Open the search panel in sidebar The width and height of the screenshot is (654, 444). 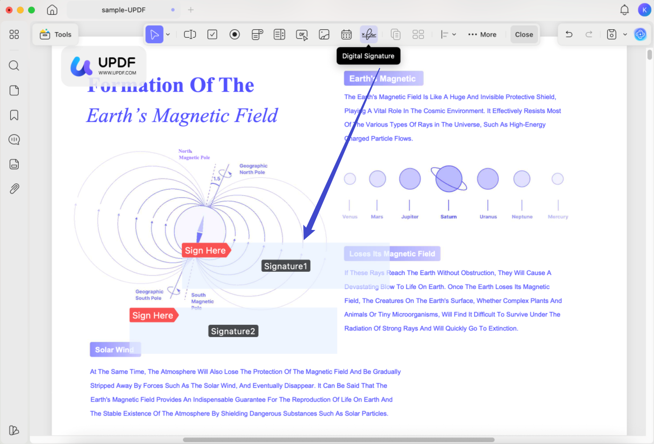click(x=14, y=66)
